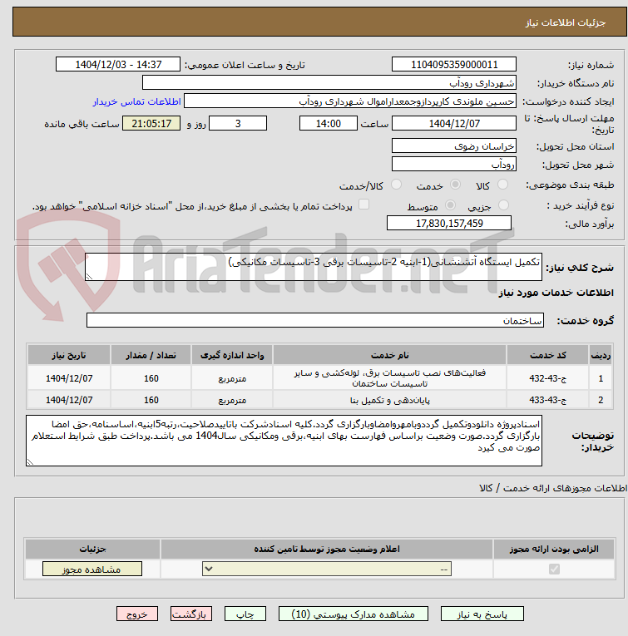Click the اعلام وضعیت مجوز توسط تامین کننده header
This screenshot has height=636, width=628.
pos(327,549)
